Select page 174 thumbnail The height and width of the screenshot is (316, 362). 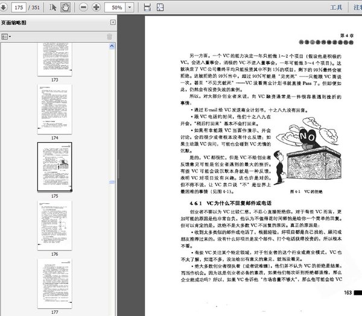click(55, 109)
